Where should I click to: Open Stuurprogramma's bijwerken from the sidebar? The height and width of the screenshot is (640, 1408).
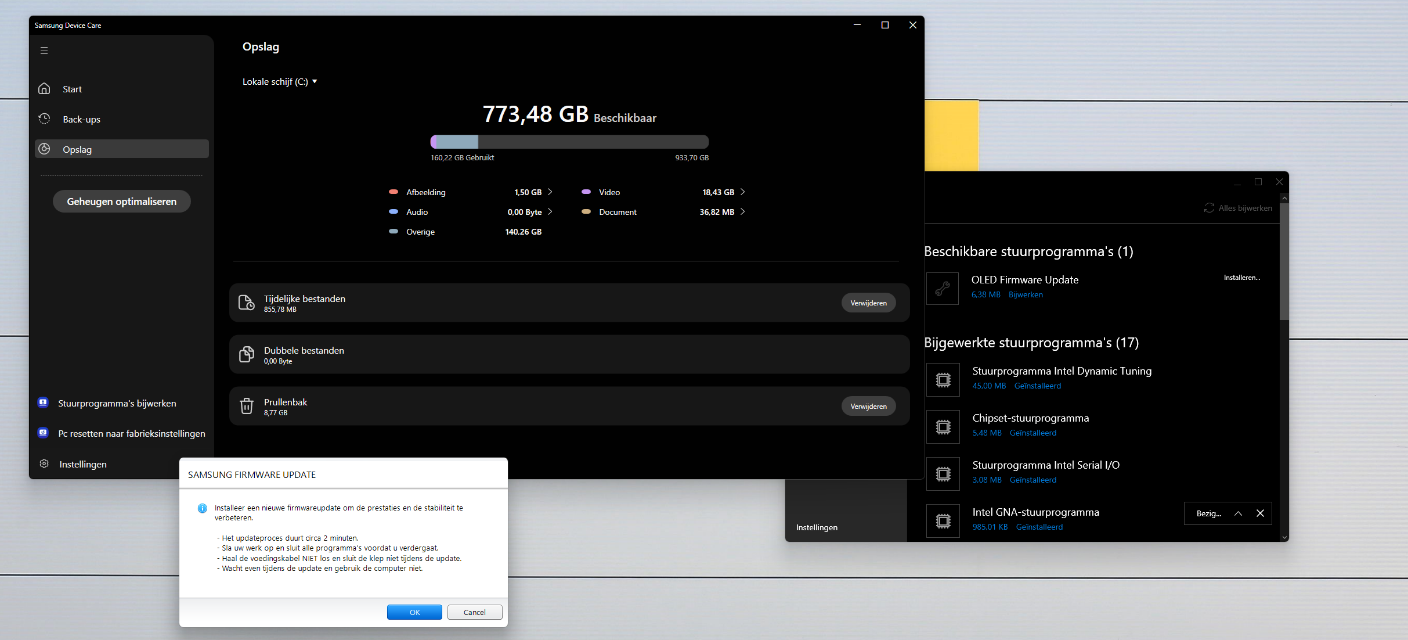[x=117, y=403]
